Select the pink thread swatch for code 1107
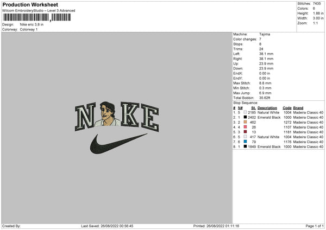Image resolution: width=326 pixels, height=230 pixels. [246, 127]
